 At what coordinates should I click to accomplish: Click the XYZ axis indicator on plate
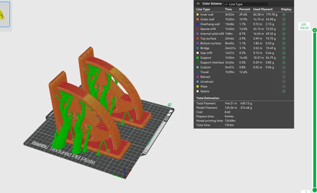pos(125,174)
